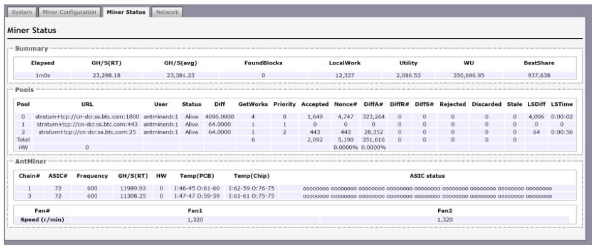Image resolution: width=595 pixels, height=248 pixels.
Task: Click BestShare value 937,638
Action: [x=540, y=75]
